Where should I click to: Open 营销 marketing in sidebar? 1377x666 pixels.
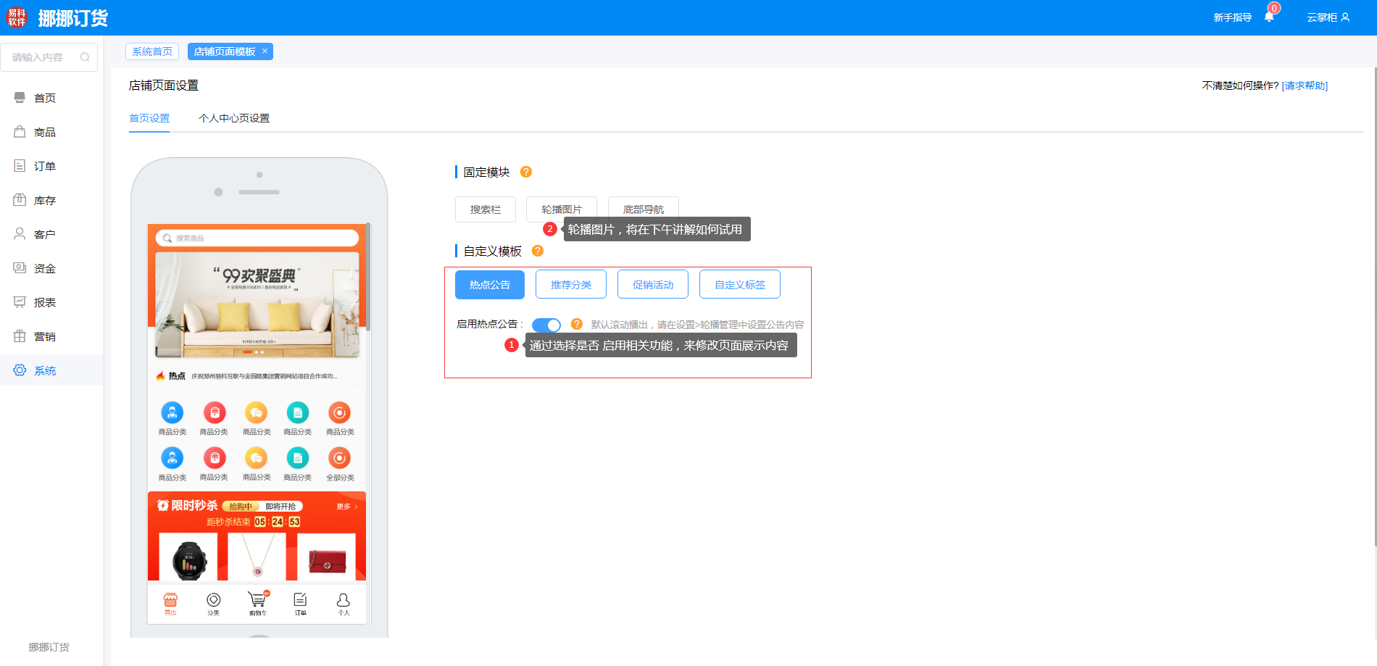[x=45, y=336]
